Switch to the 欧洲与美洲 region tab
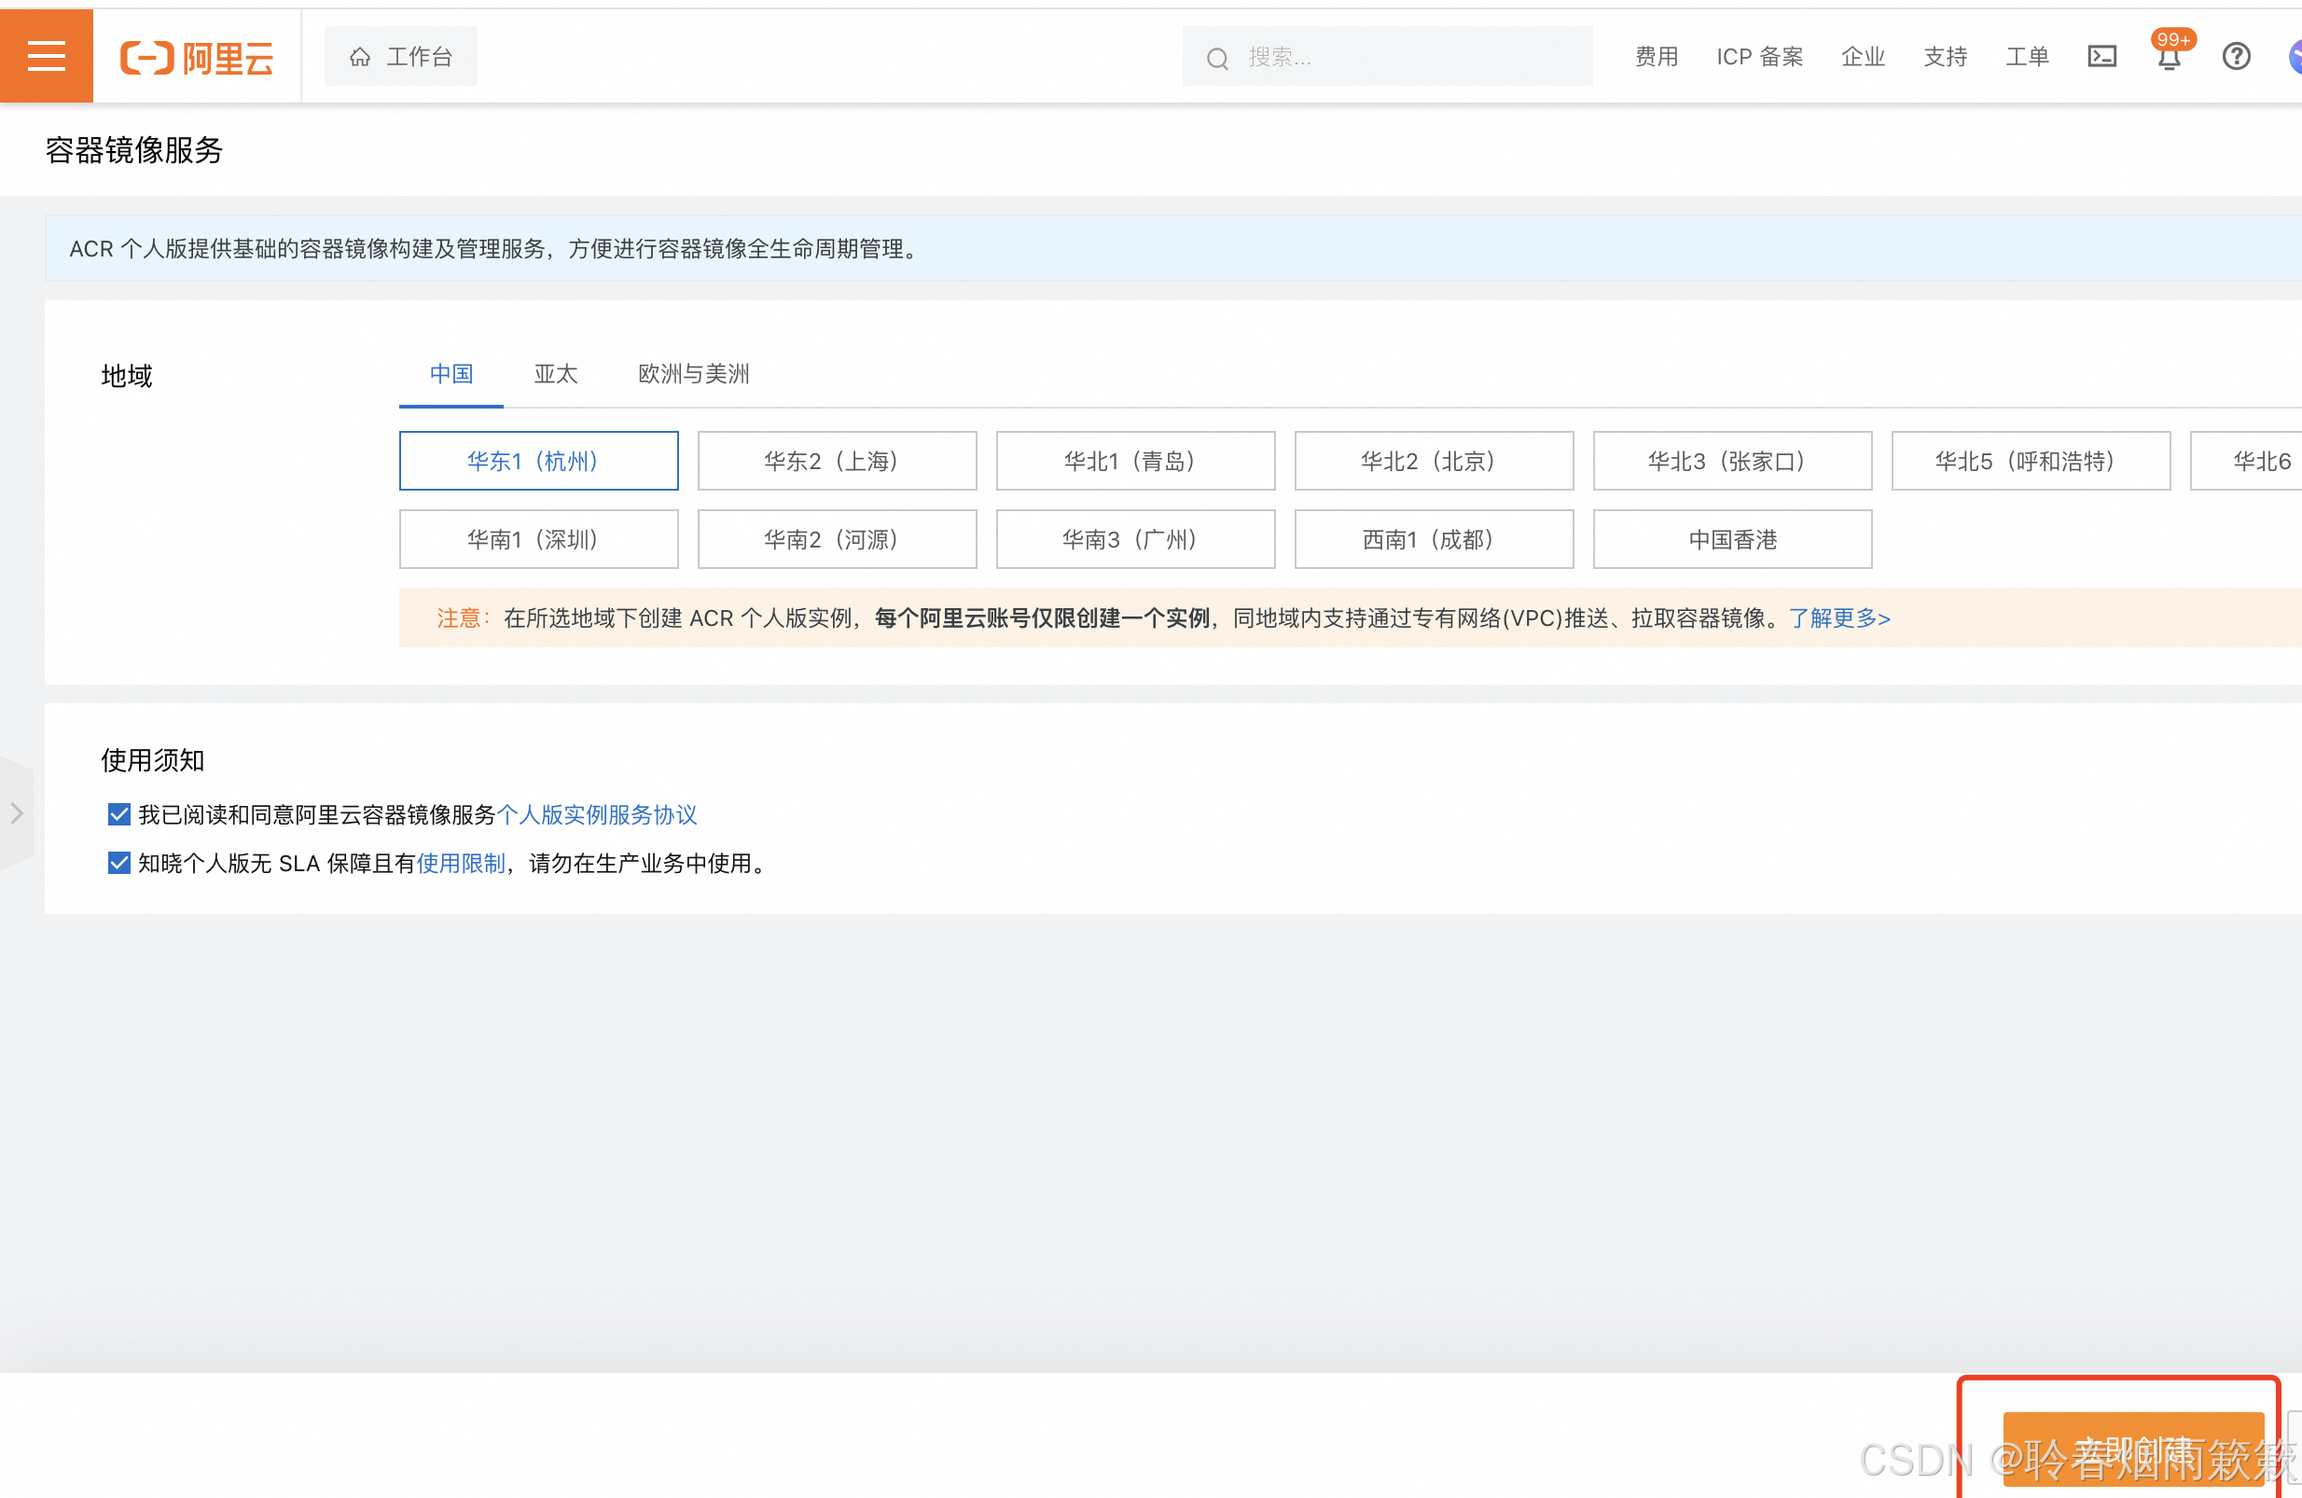The width and height of the screenshot is (2302, 1498). 694,374
